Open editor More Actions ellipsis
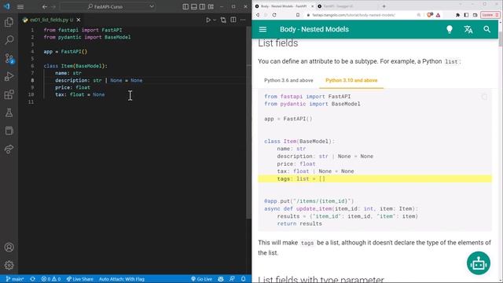This screenshot has height=283, width=503. [243, 20]
